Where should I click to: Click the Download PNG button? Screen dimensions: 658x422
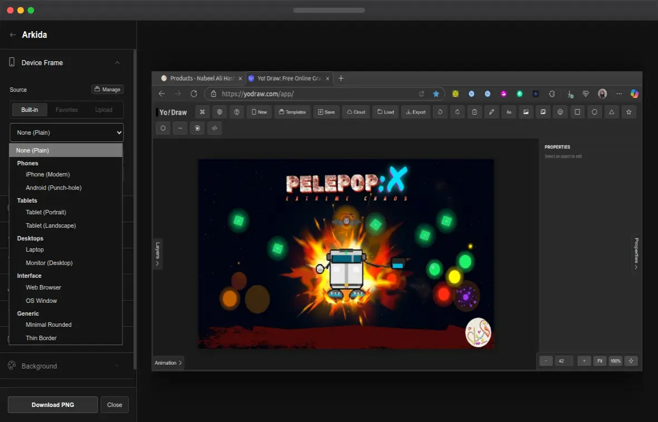click(53, 405)
